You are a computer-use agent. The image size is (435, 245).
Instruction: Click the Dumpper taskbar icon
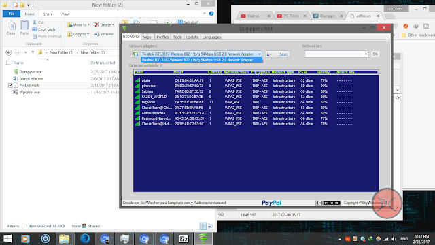coord(203,239)
